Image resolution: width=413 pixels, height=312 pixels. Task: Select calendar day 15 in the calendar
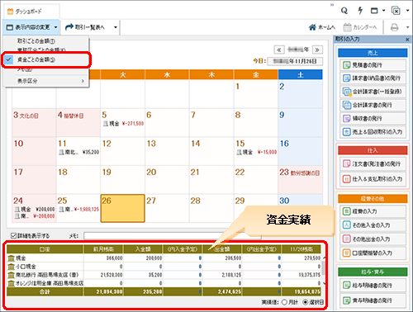tap(256, 151)
